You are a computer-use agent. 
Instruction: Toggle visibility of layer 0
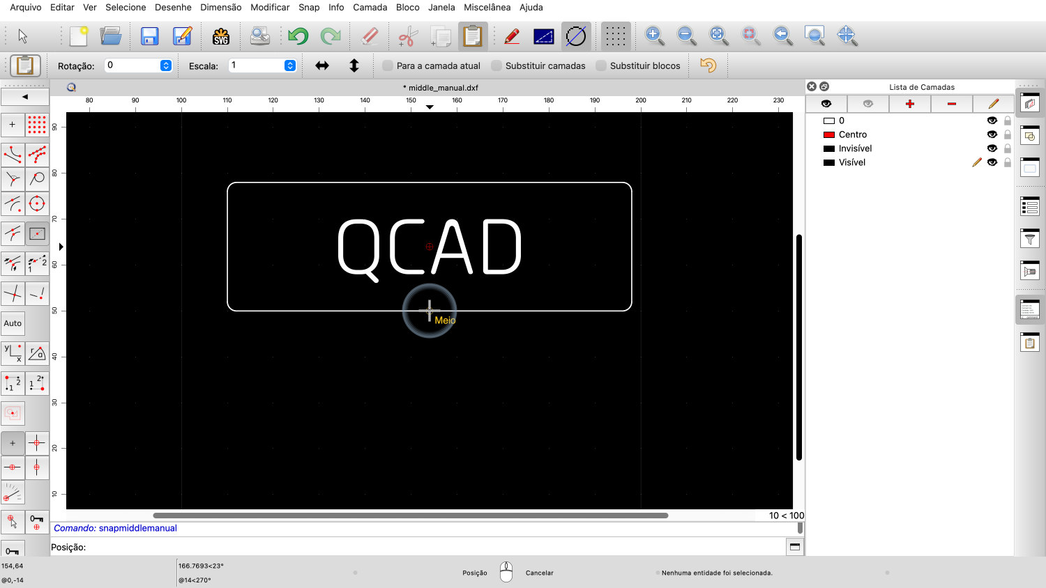point(992,121)
